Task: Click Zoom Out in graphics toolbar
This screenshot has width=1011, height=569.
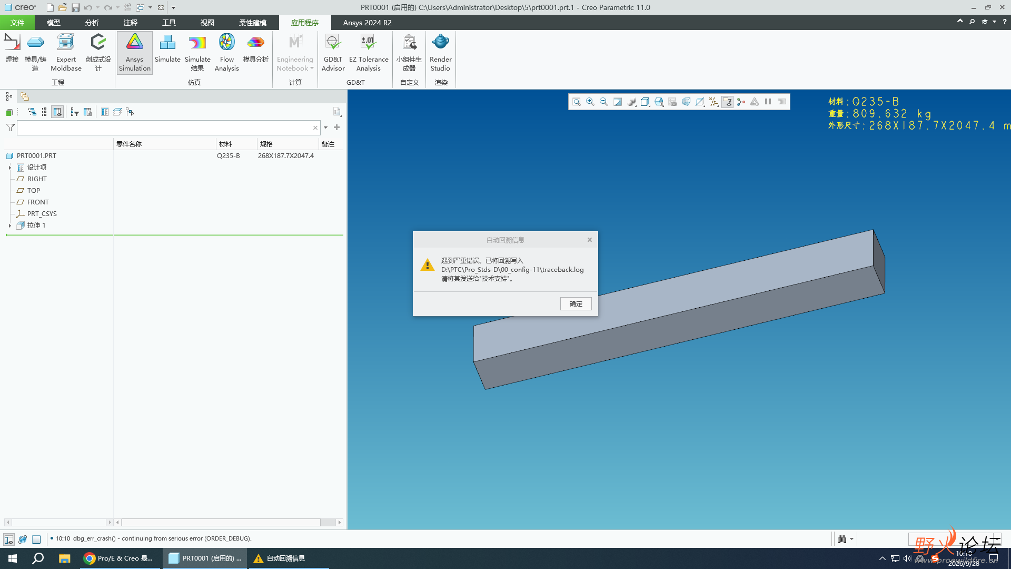Action: [604, 102]
